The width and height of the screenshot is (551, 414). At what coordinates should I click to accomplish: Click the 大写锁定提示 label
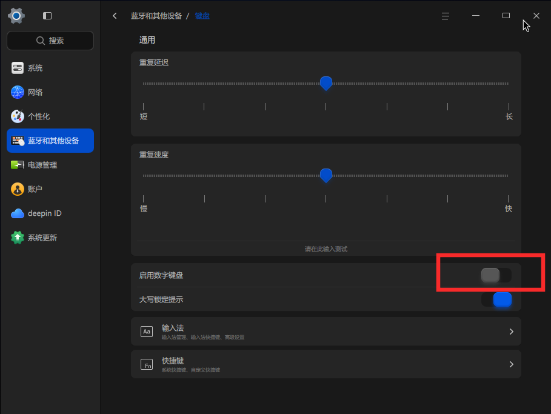tap(161, 299)
